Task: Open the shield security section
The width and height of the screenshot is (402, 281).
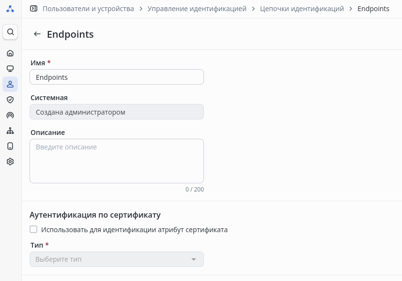Action: tap(10, 100)
